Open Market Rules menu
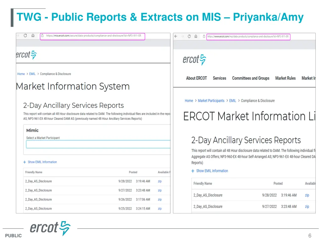 coord(285,78)
